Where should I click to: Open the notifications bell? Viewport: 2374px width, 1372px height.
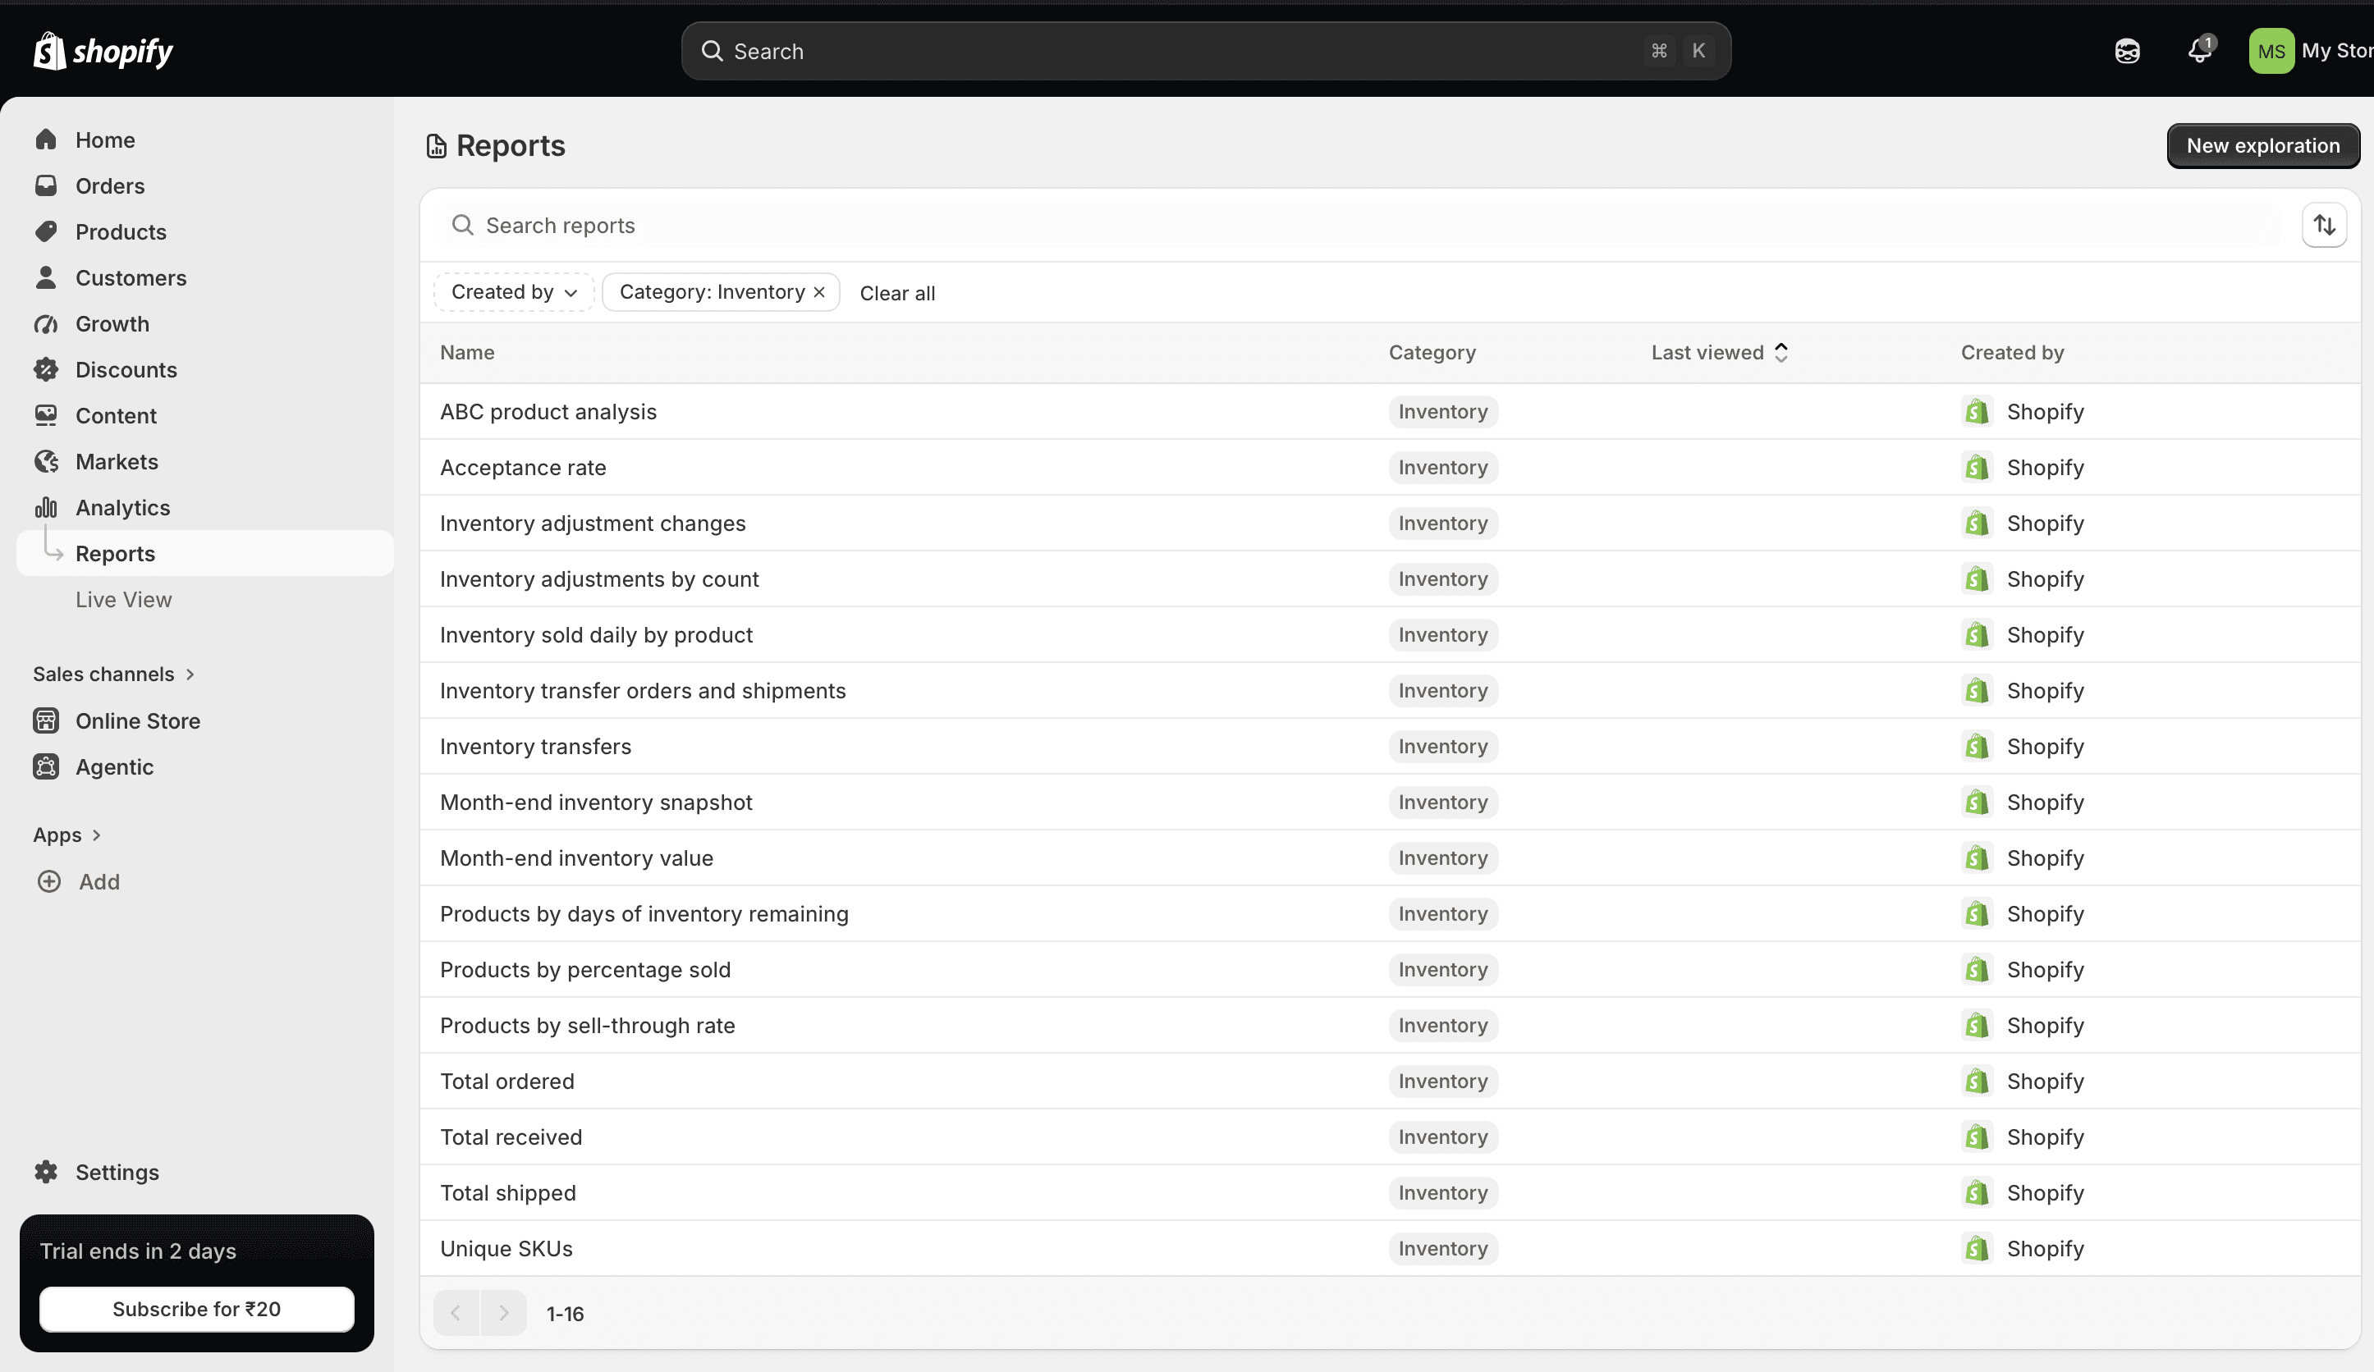[x=2200, y=51]
